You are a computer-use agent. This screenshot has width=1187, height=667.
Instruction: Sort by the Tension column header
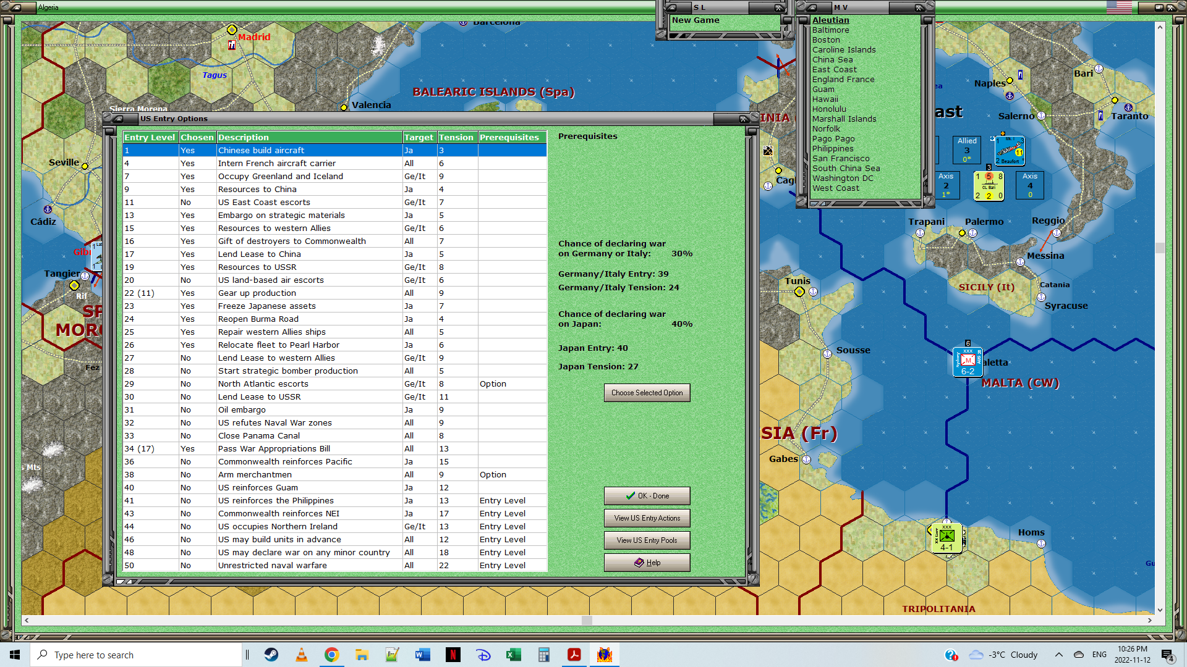click(x=456, y=137)
